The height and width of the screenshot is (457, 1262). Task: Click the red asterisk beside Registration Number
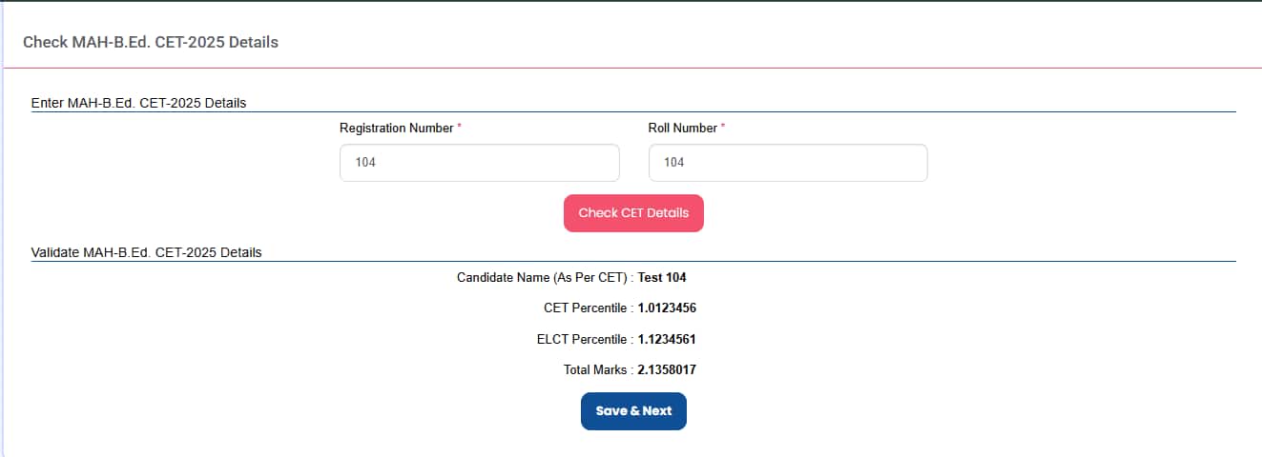pos(460,127)
